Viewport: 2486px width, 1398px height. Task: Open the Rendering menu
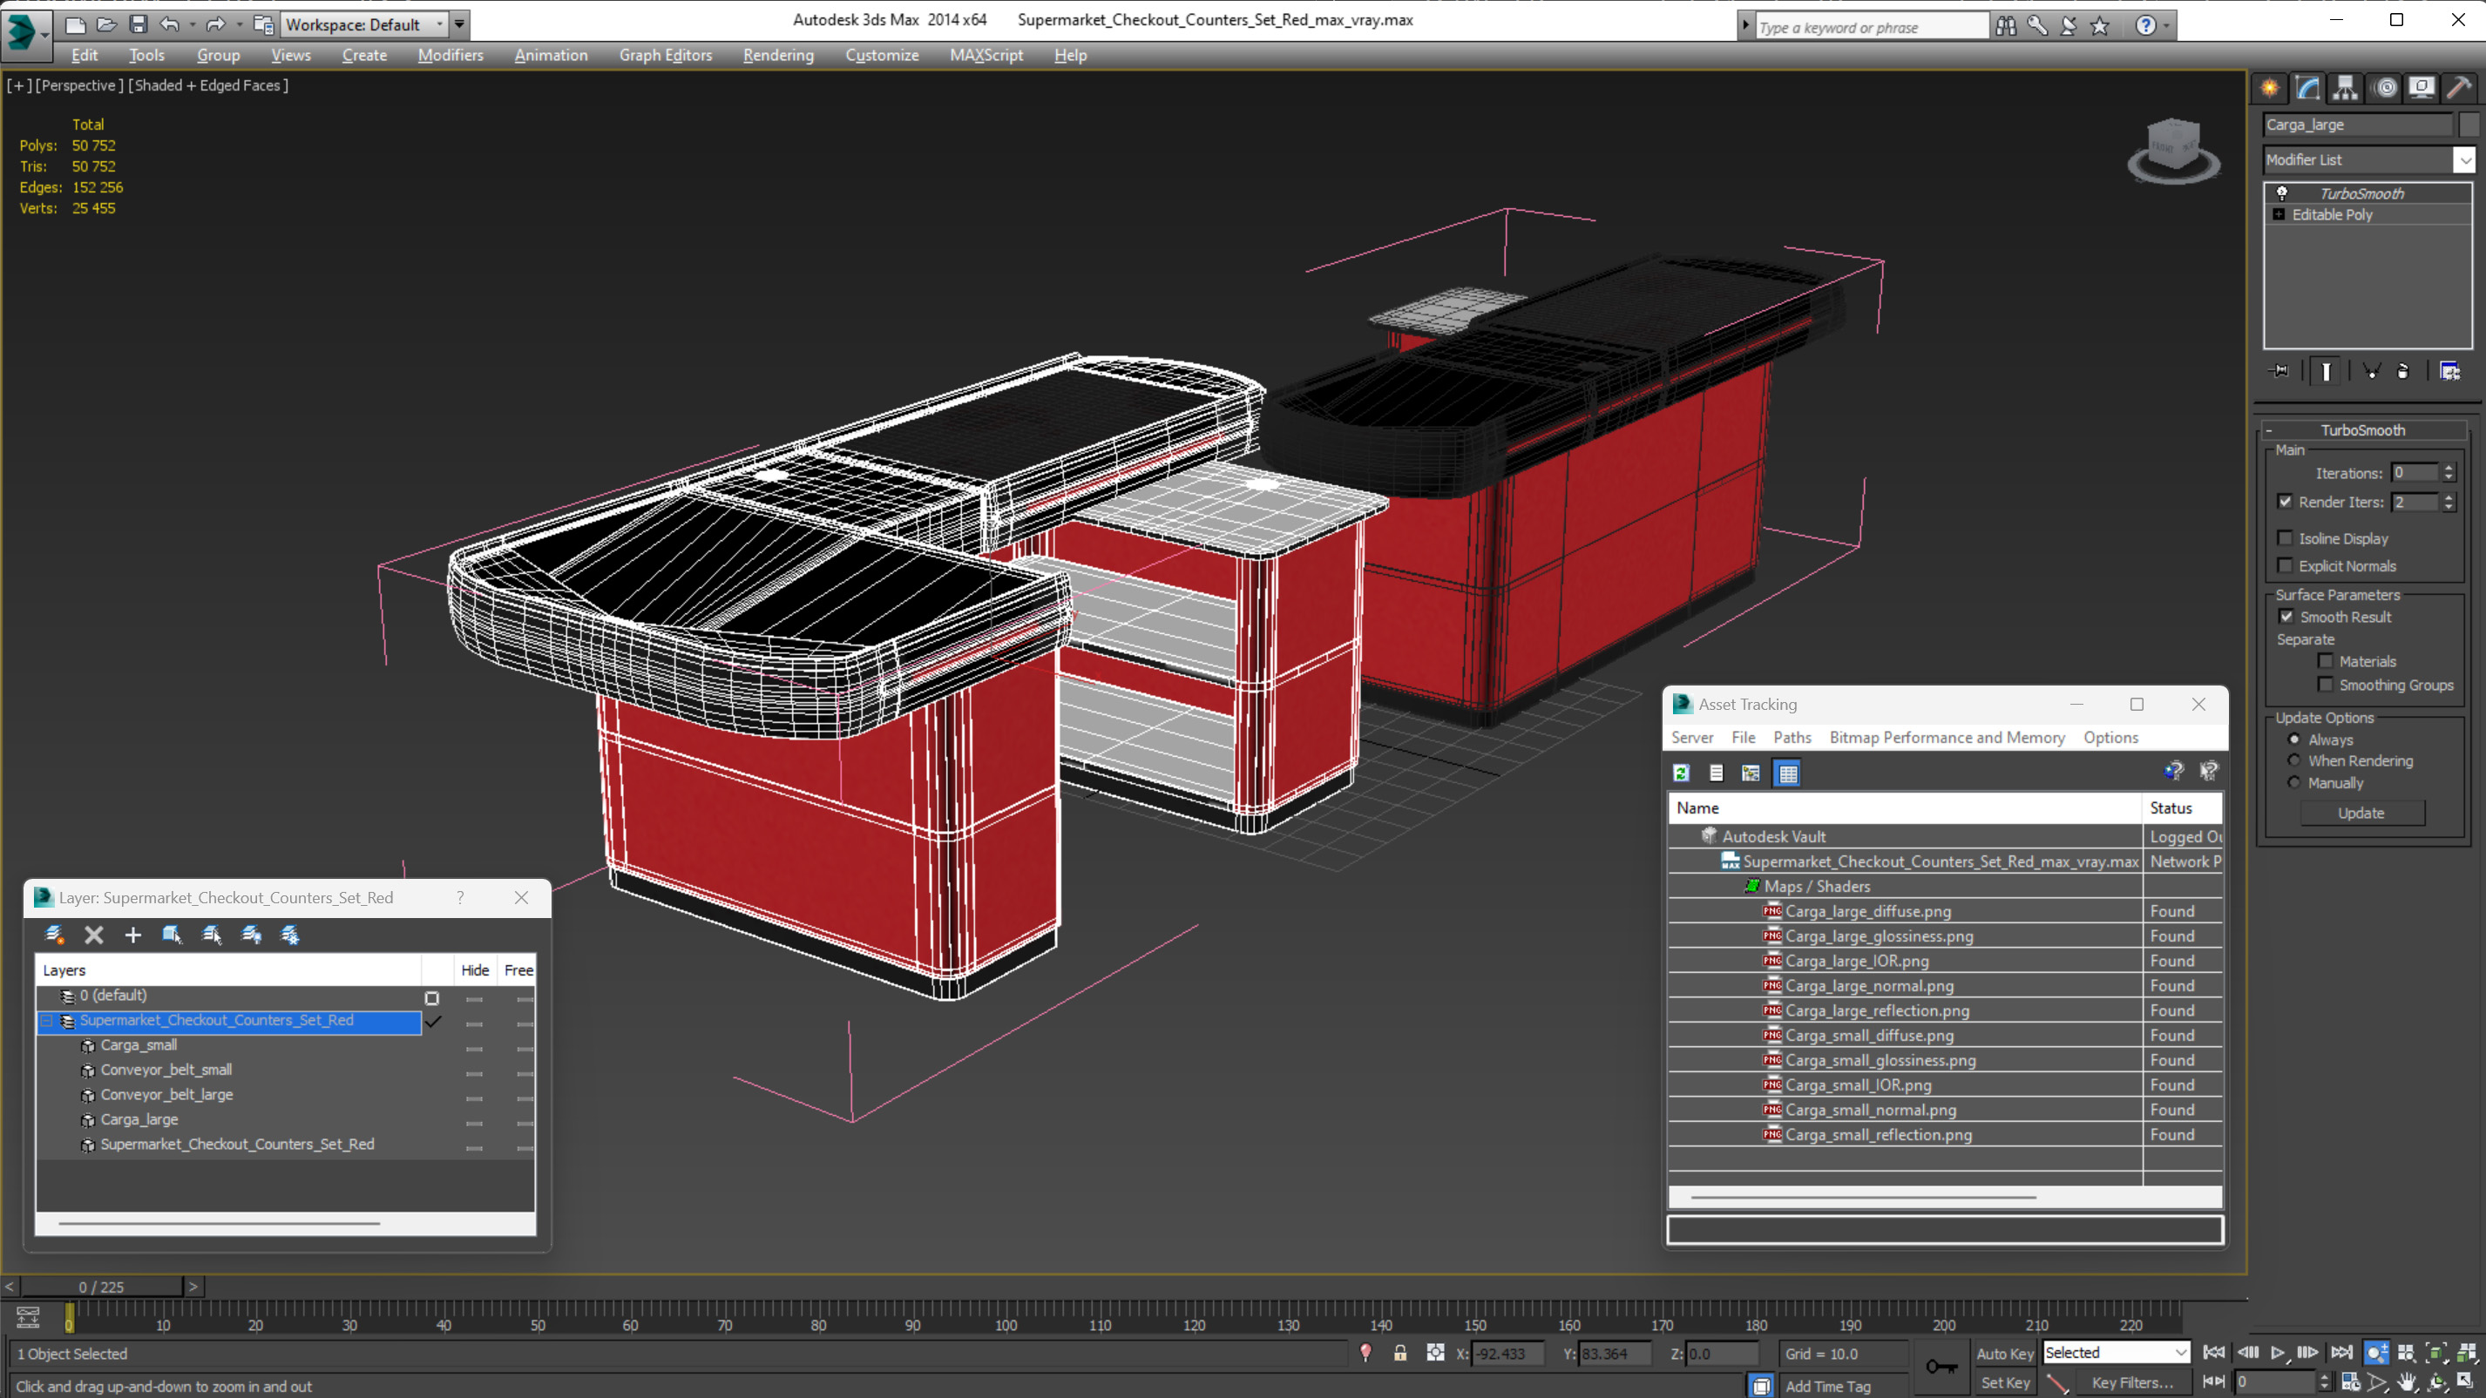click(x=778, y=55)
